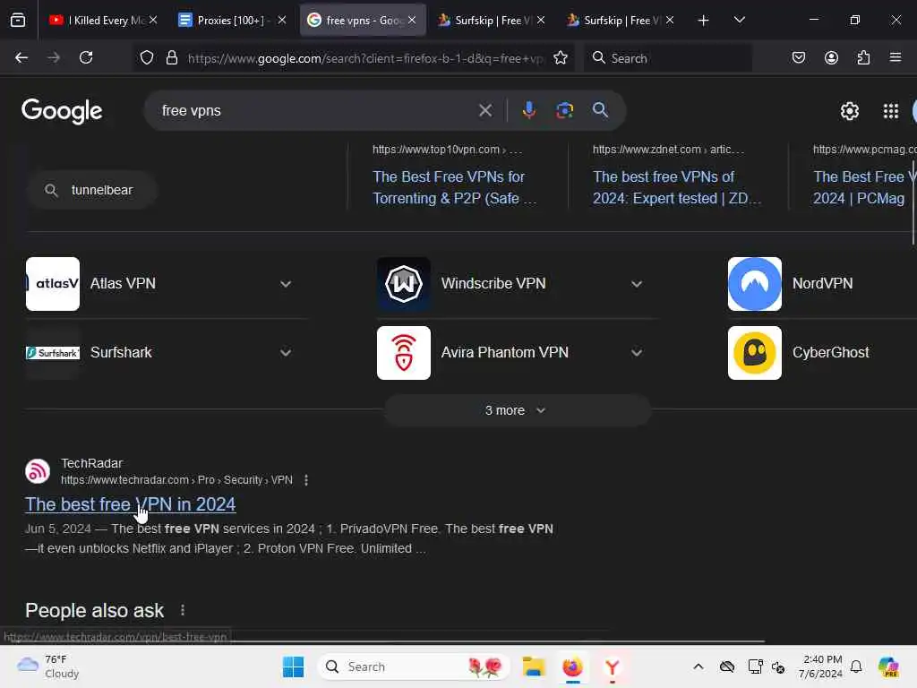Image resolution: width=917 pixels, height=688 pixels.
Task: Search by image with Google Lens
Action: [x=564, y=110]
